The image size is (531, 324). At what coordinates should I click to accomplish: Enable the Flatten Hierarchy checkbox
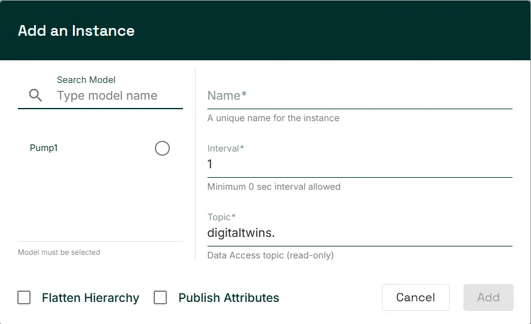[x=24, y=298]
